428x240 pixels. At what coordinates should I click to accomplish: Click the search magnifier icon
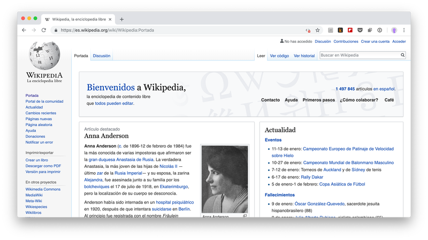click(403, 55)
